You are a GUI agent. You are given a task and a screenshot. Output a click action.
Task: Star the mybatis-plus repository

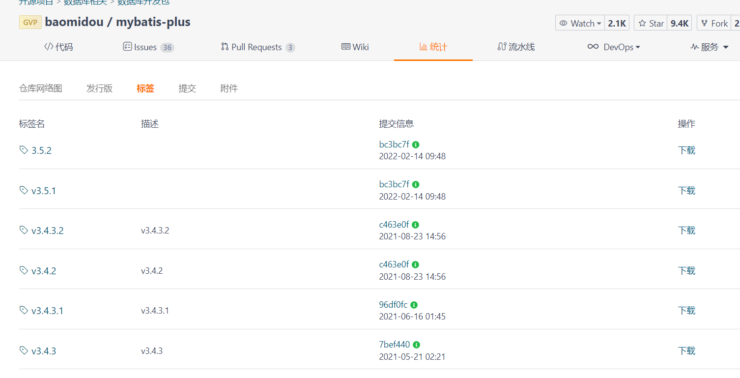651,23
